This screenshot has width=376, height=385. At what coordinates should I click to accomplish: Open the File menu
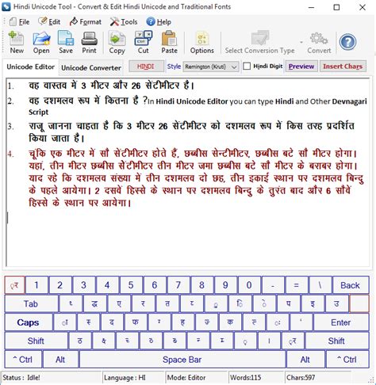[x=19, y=21]
